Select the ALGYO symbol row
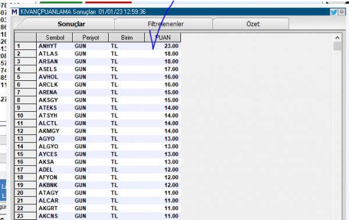Viewport: 349px width, 220px height. tap(98, 147)
